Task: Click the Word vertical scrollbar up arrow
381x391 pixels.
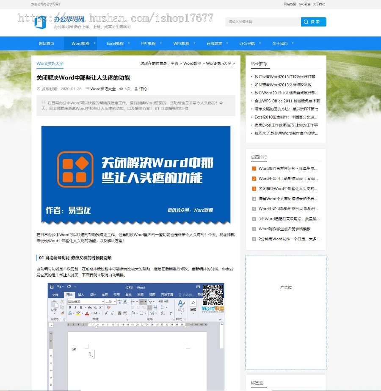Action: point(221,324)
